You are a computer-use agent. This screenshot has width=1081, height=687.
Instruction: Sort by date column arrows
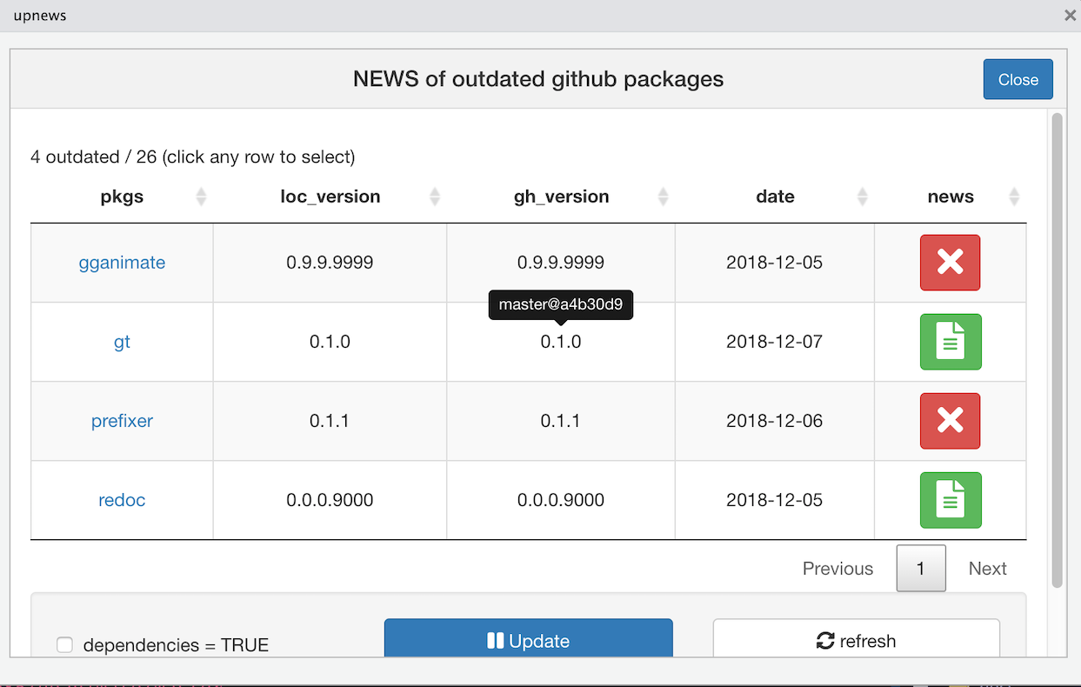tap(862, 197)
